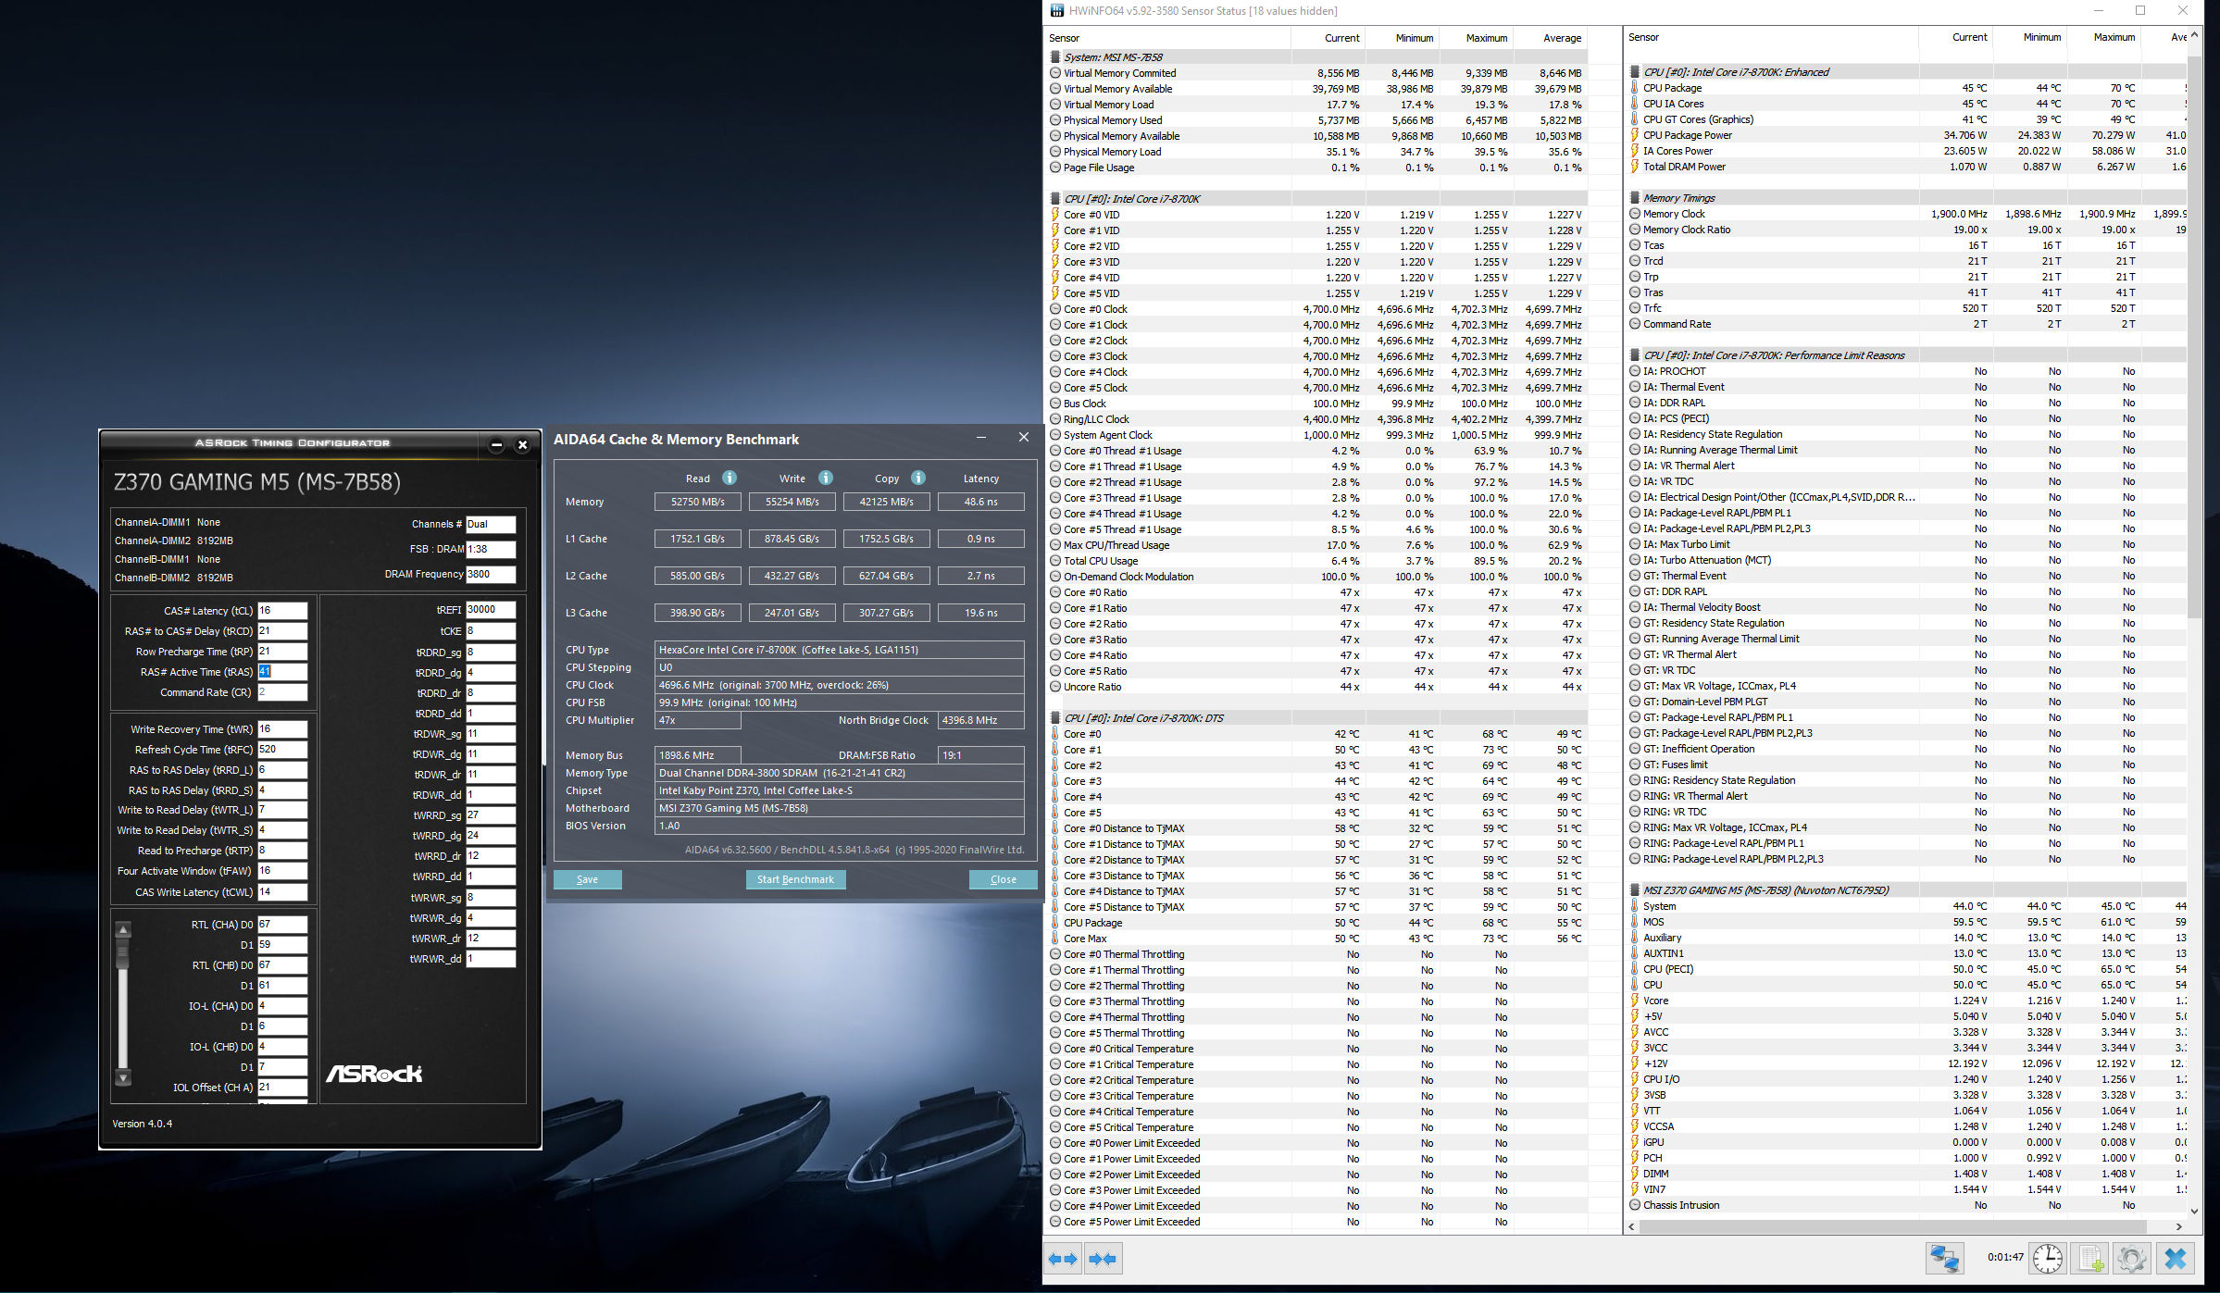This screenshot has height=1293, width=2220.
Task: Open HWiNFO remote monitoring network icon
Action: 1943,1259
